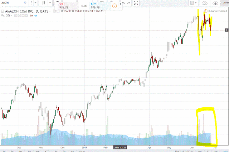This screenshot has height=152, width=229.
Task: Toggle the log scale option
Action: click(x=216, y=151)
